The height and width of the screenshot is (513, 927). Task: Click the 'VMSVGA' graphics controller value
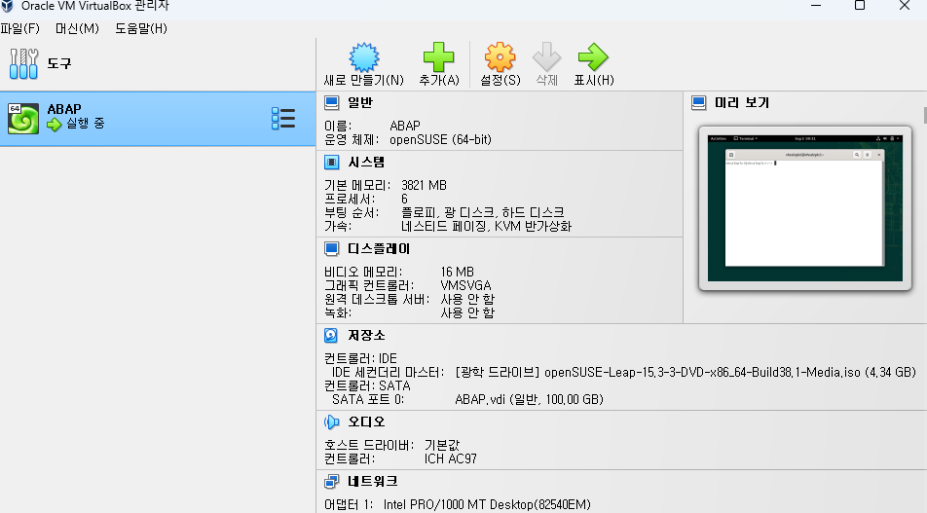click(465, 286)
